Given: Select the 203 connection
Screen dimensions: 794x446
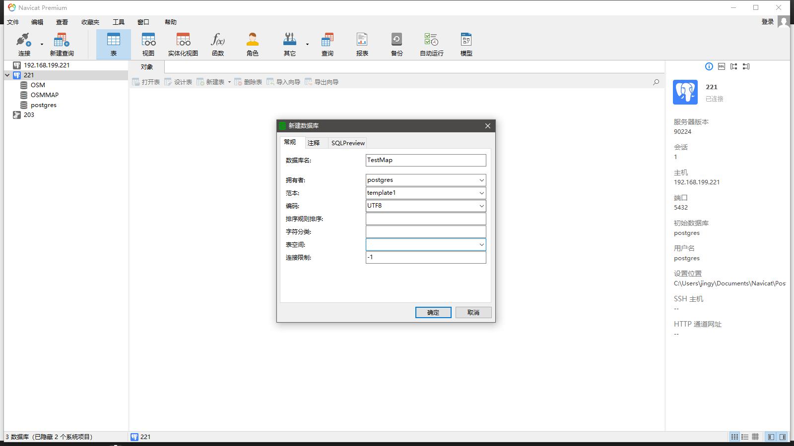Looking at the screenshot, I should pos(29,115).
